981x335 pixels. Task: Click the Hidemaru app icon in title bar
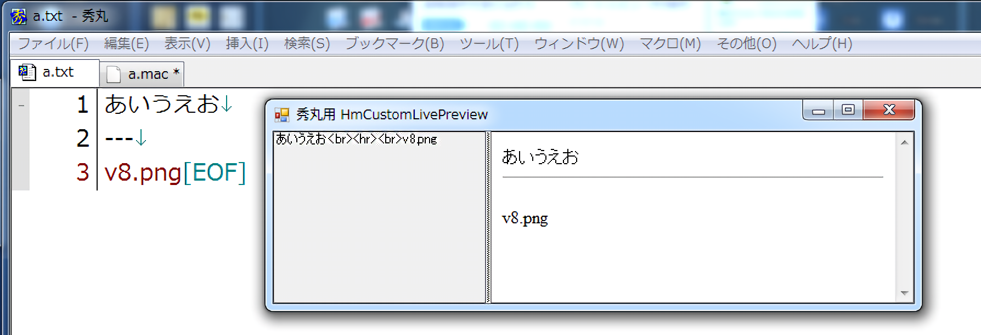(18, 16)
